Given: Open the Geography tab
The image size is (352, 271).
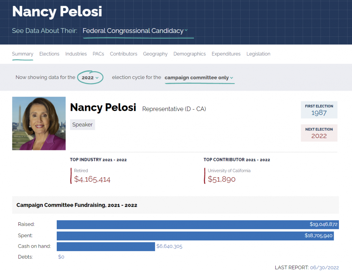Looking at the screenshot, I should (155, 54).
